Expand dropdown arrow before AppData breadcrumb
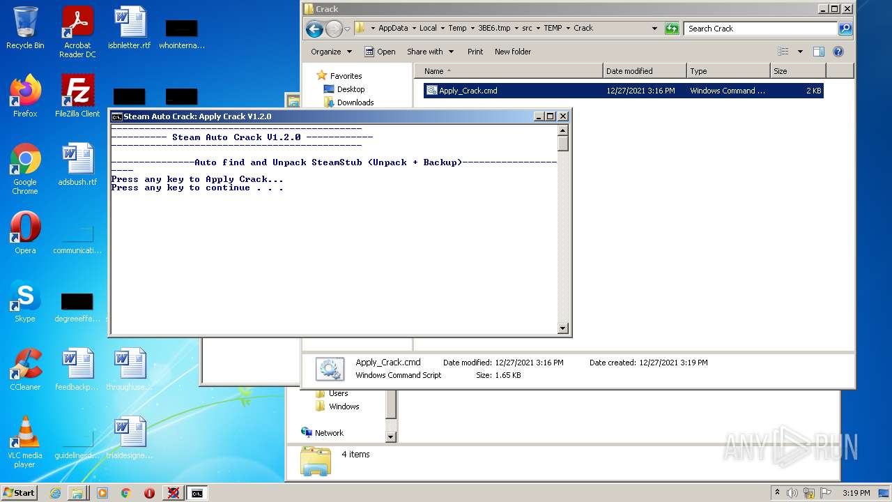 pyautogui.click(x=373, y=29)
